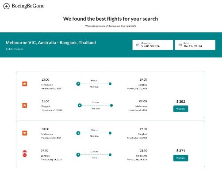This screenshot has width=222, height=184.
Task: Click the BoeingBeGone site name
Action: point(28,6)
